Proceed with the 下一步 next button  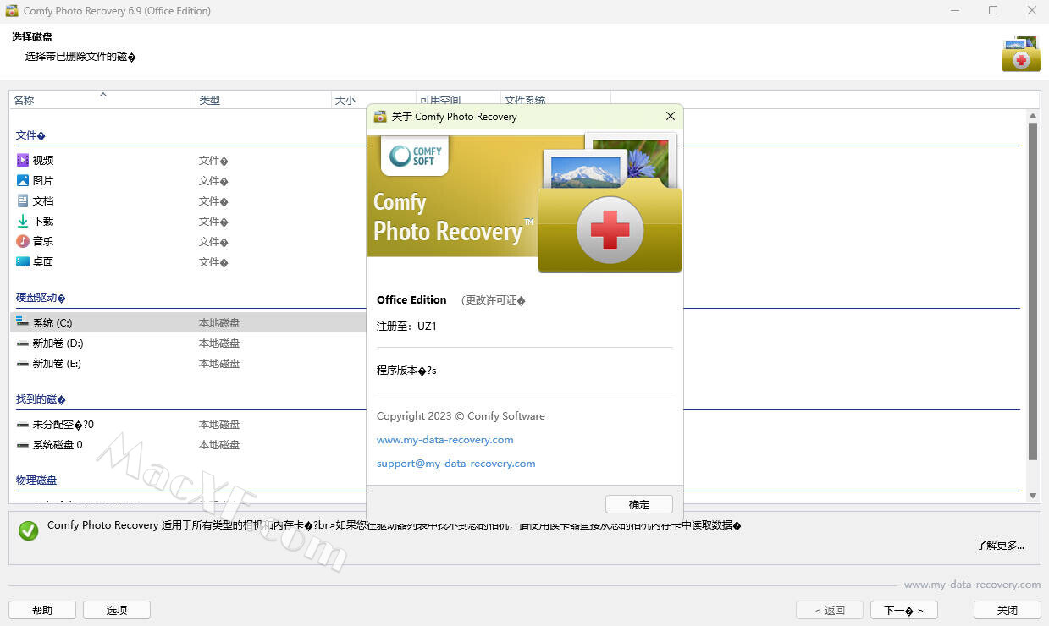tap(903, 610)
